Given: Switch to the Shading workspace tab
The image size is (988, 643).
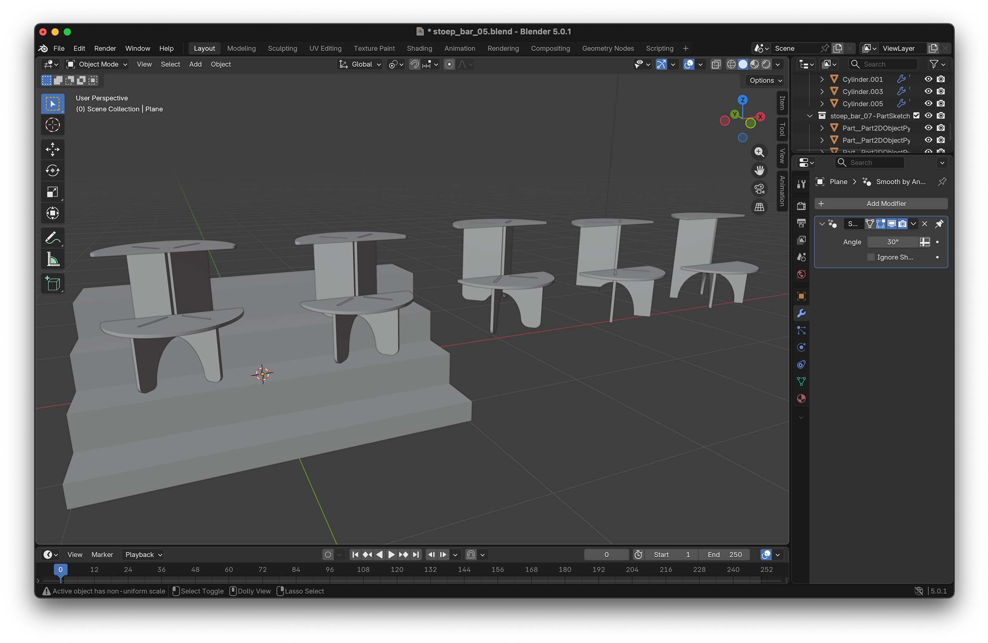Looking at the screenshot, I should pyautogui.click(x=419, y=49).
